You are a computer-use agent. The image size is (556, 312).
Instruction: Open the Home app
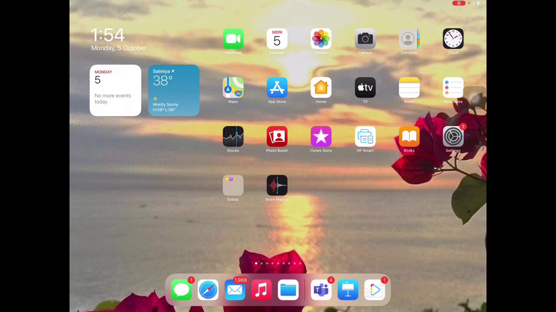point(321,88)
